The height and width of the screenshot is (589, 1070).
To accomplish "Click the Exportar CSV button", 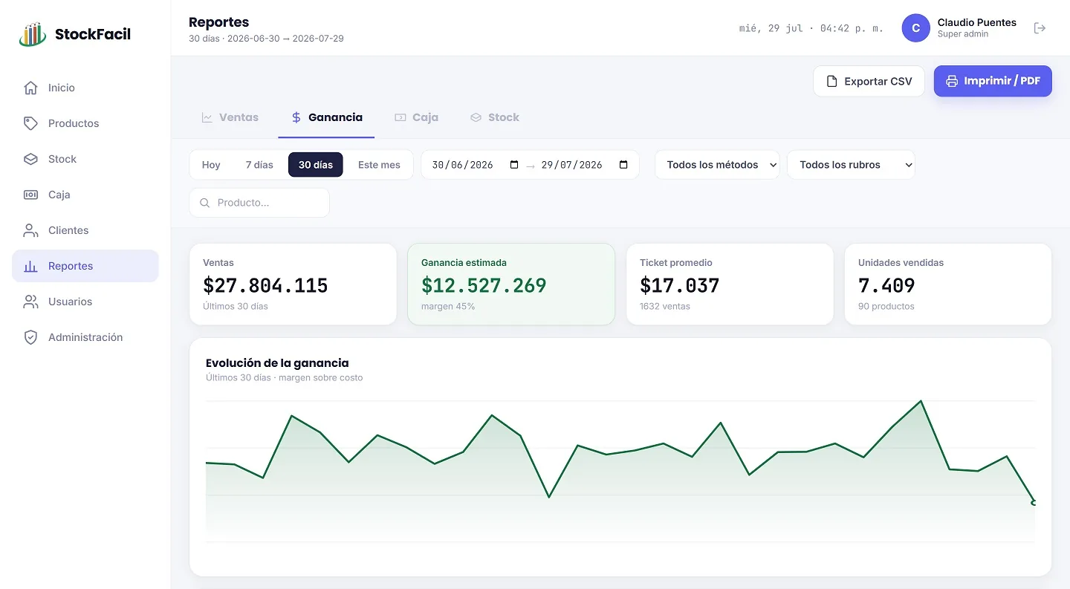I will (x=869, y=81).
